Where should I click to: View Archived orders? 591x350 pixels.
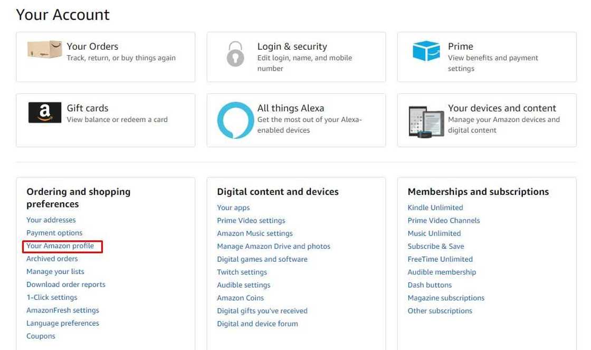(52, 259)
